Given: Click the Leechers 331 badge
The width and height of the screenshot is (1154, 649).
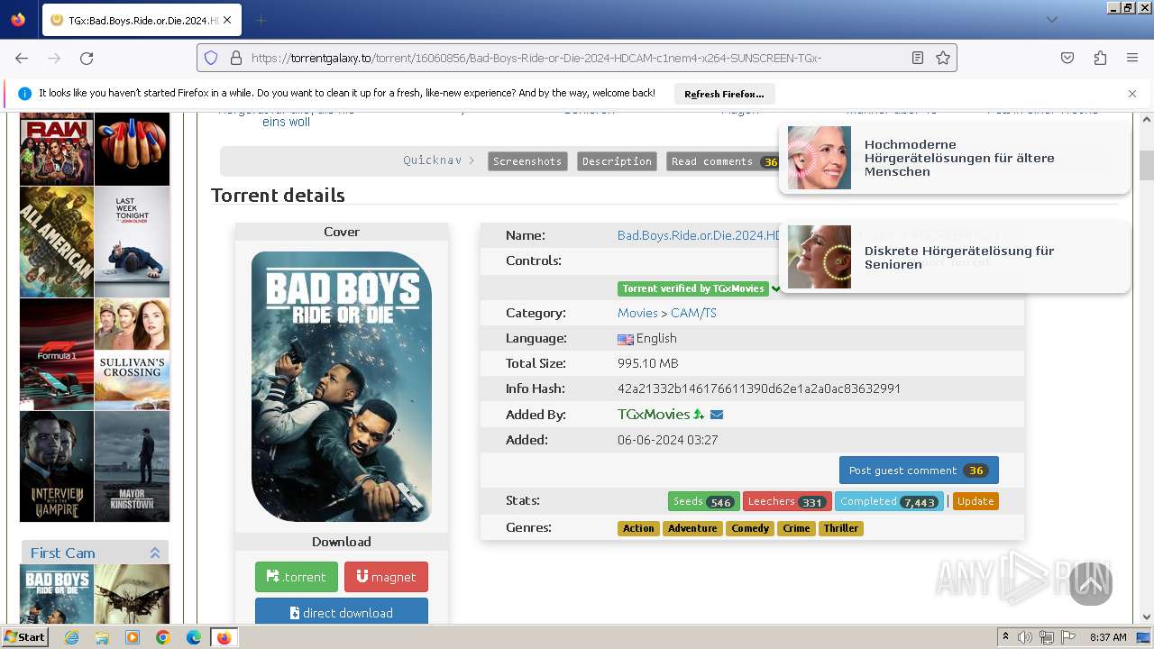Looking at the screenshot, I should pos(787,501).
